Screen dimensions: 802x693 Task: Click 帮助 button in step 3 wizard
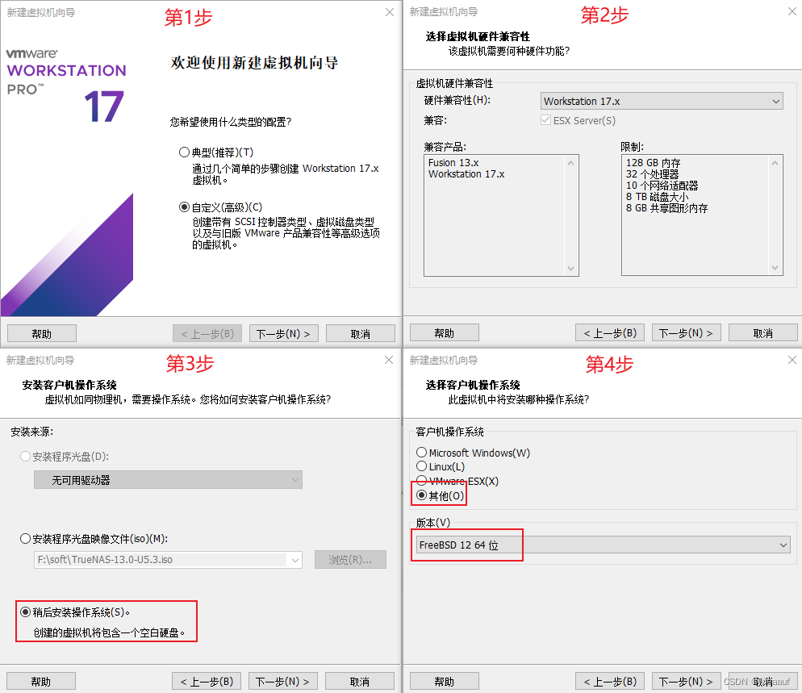click(41, 681)
